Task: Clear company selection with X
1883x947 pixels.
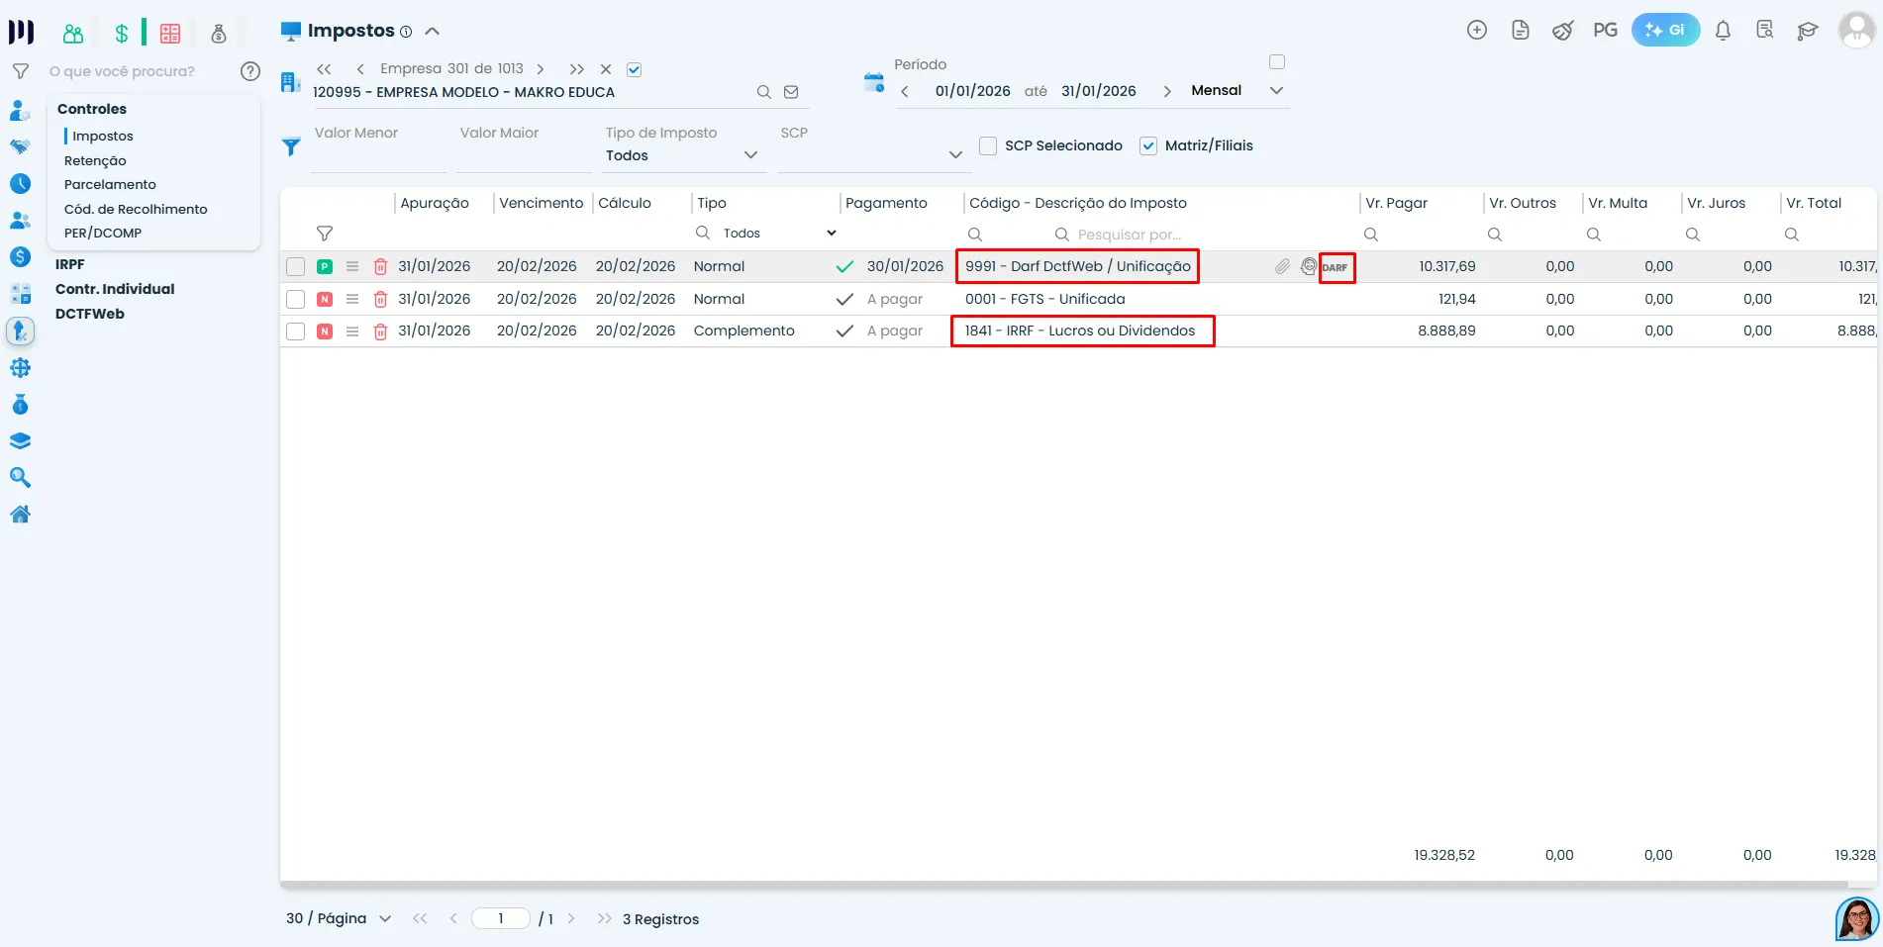Action: [x=606, y=69]
